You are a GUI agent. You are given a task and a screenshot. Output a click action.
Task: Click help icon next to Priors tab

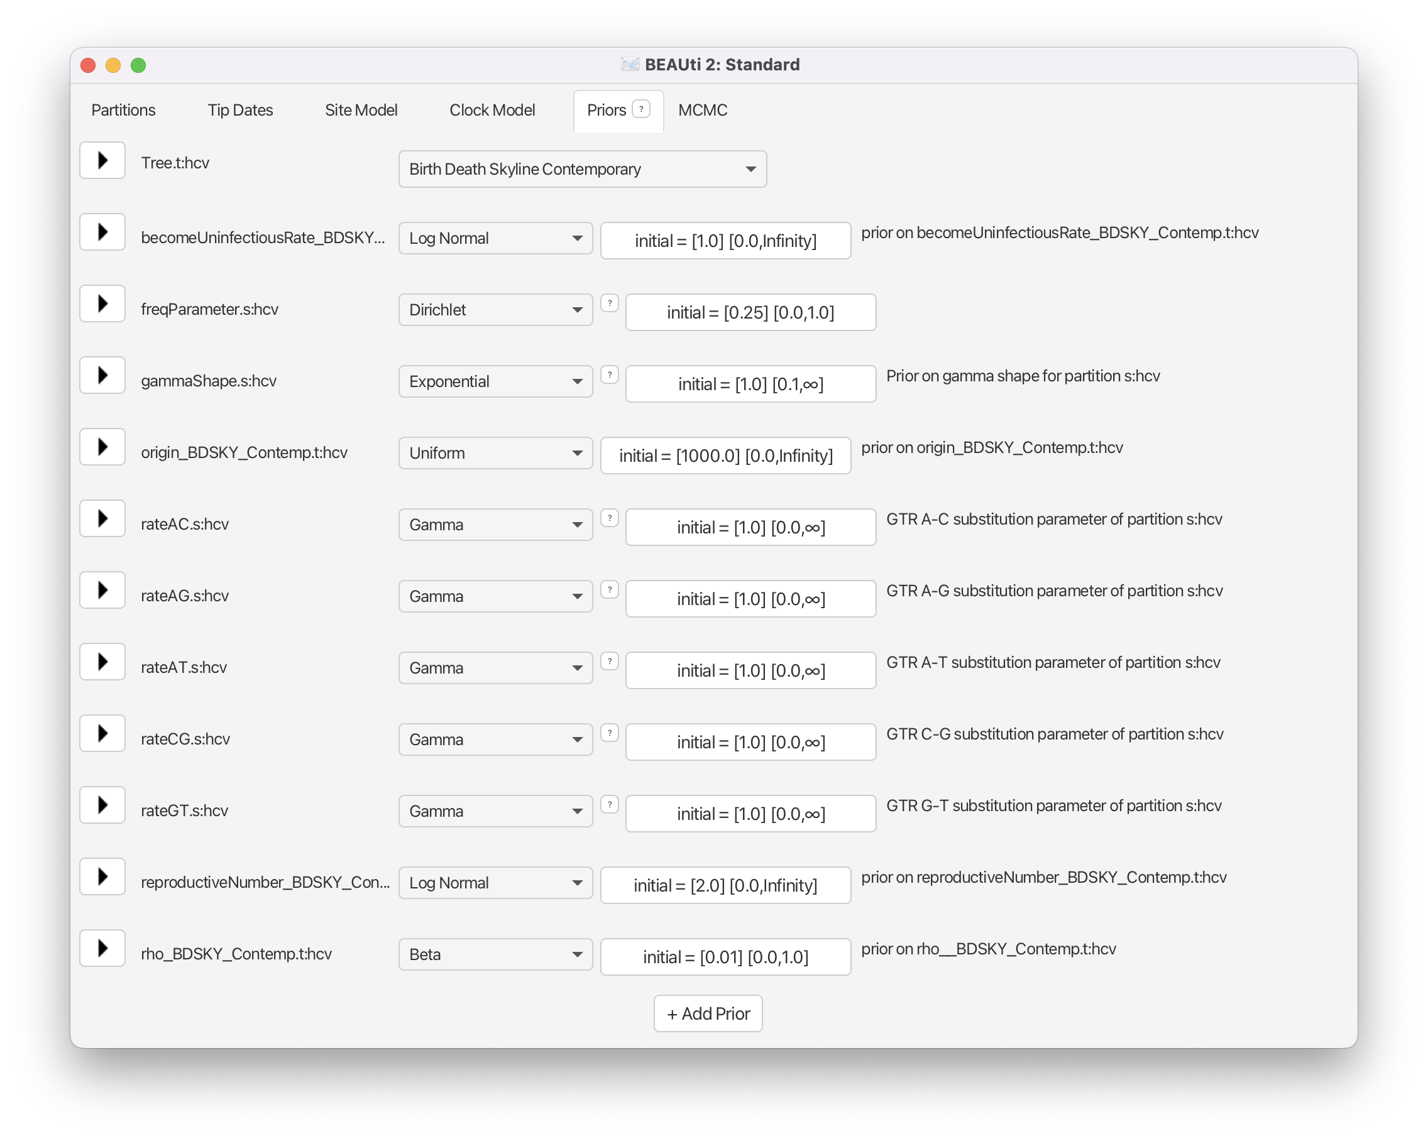[x=640, y=109]
